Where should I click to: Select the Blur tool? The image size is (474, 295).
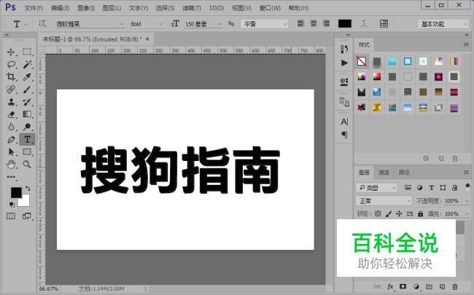click(11, 127)
